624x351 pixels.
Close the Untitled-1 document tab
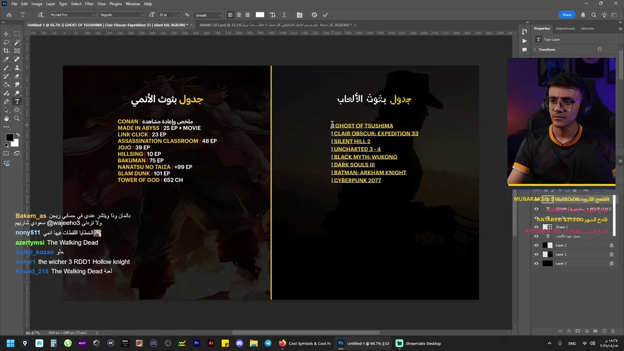point(193,25)
